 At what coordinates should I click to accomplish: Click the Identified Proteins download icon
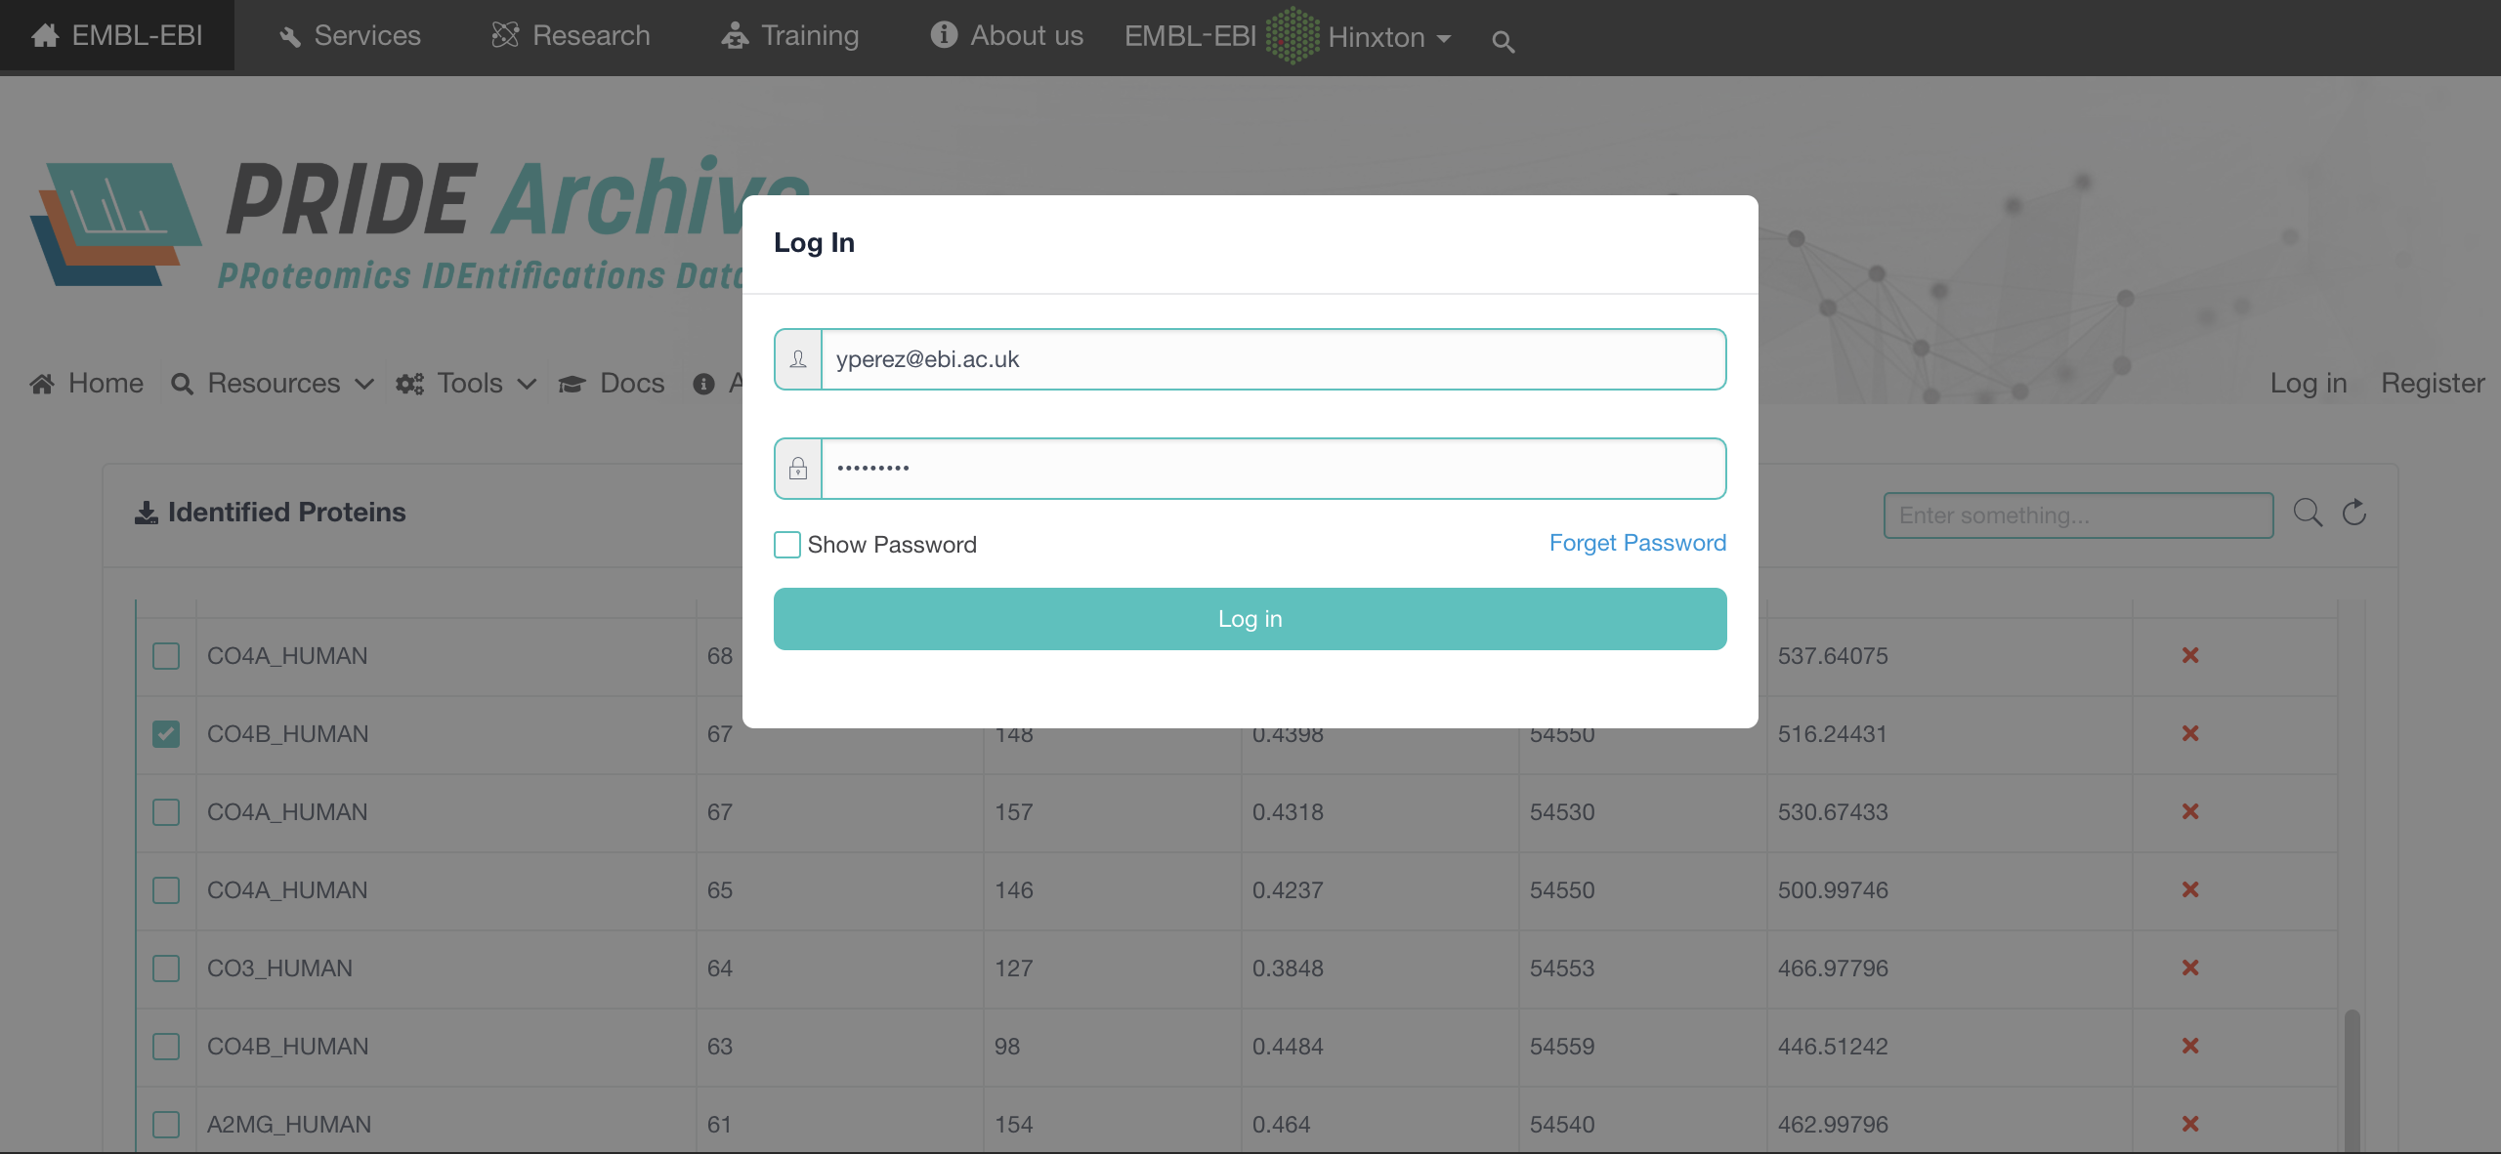click(147, 511)
